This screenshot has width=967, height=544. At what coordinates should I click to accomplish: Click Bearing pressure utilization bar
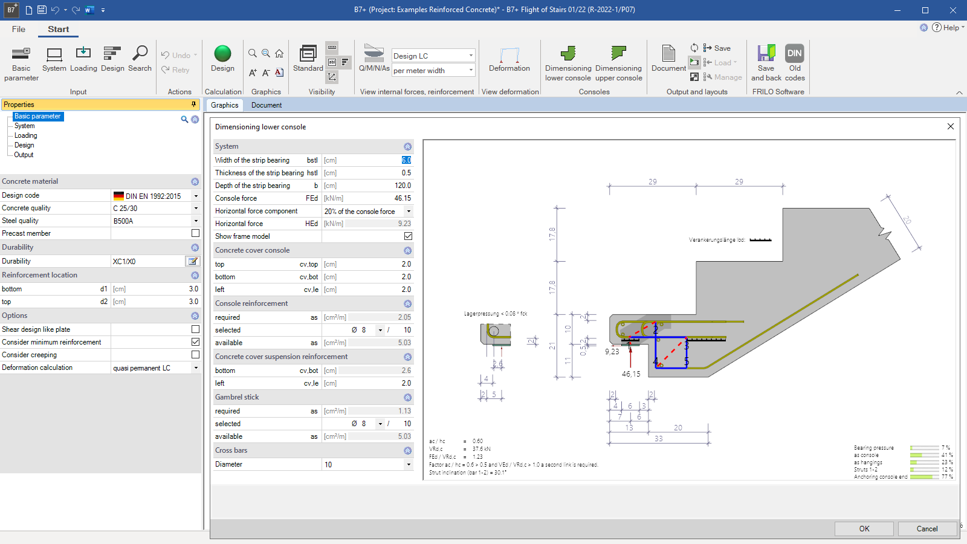[924, 448]
